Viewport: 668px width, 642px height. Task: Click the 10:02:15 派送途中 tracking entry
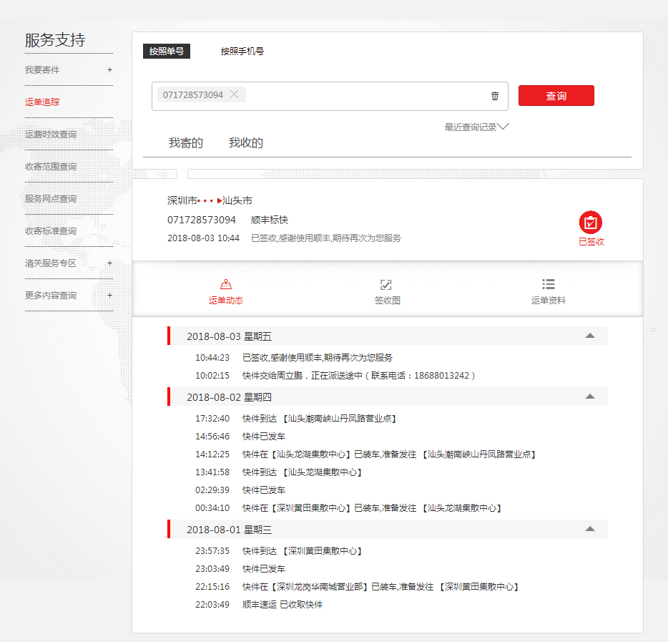pos(335,376)
